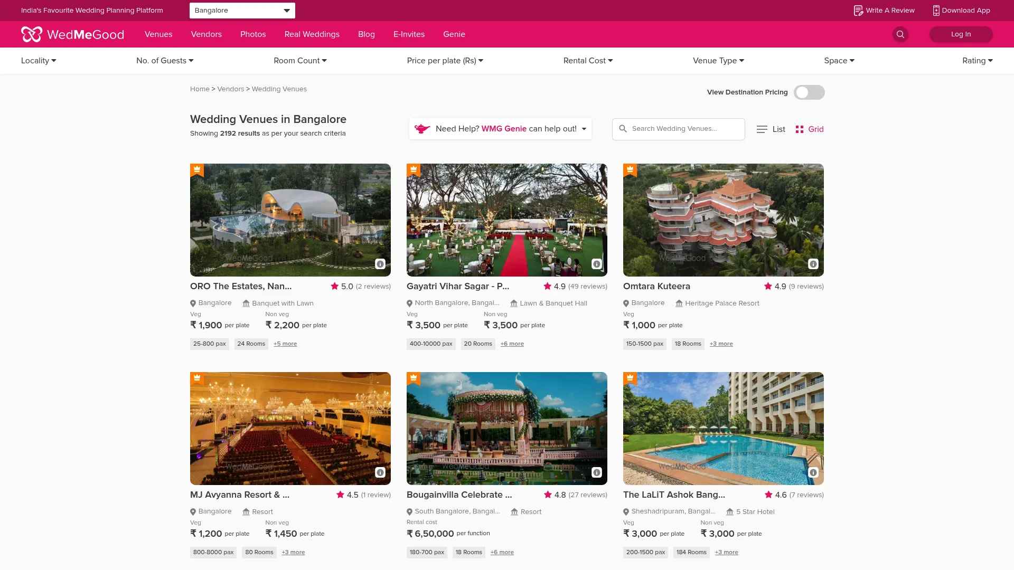This screenshot has height=570, width=1014.
Task: Click the Download App phone icon
Action: [935, 10]
